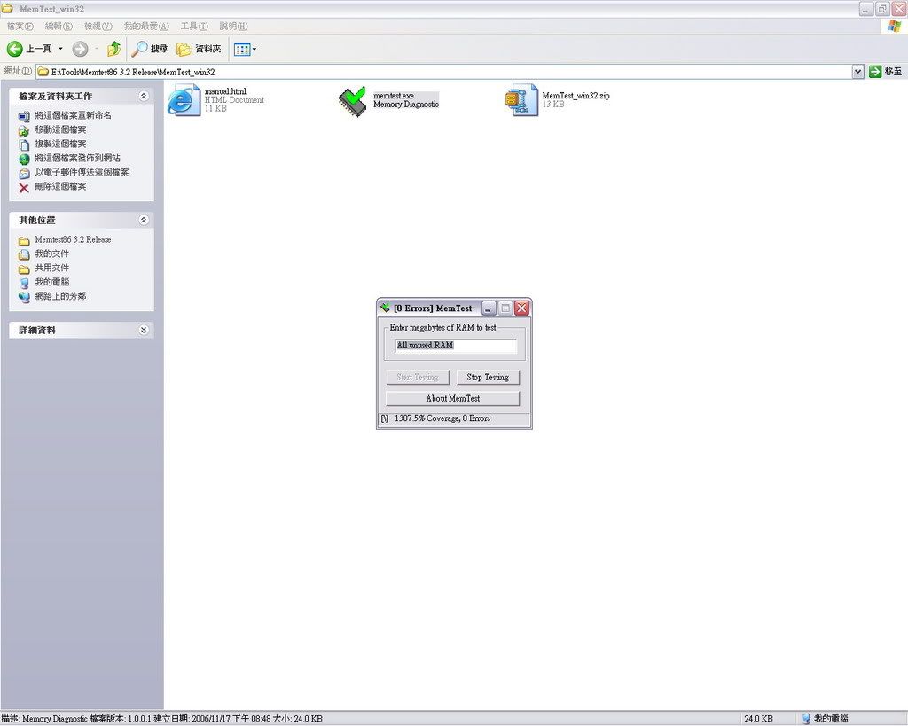Open the Back button history dropdown arrow

[x=60, y=50]
